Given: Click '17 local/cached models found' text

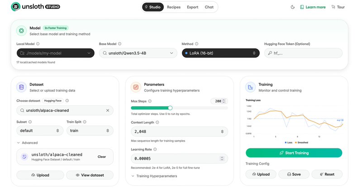Looking at the screenshot, I should point(36,62).
